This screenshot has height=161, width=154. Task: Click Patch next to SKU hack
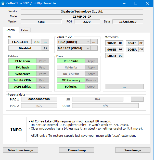(x=43, y=67)
